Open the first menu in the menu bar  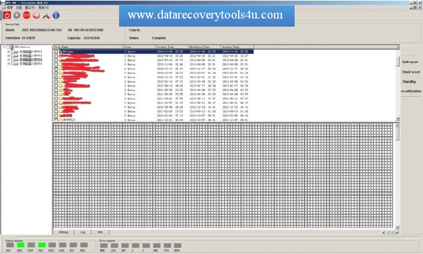(10, 7)
